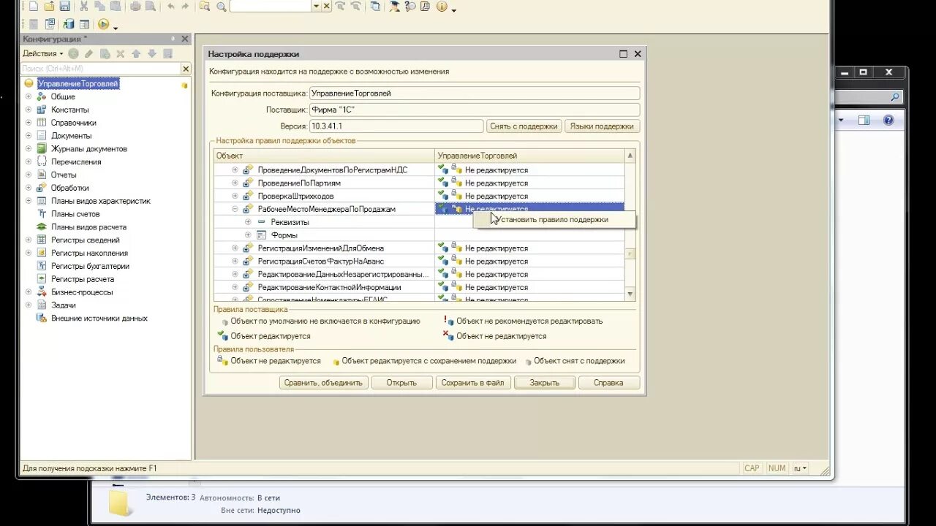Screen dimensions: 936x526
Task: Click the Cut scissors toolbar icon
Action: point(84,6)
